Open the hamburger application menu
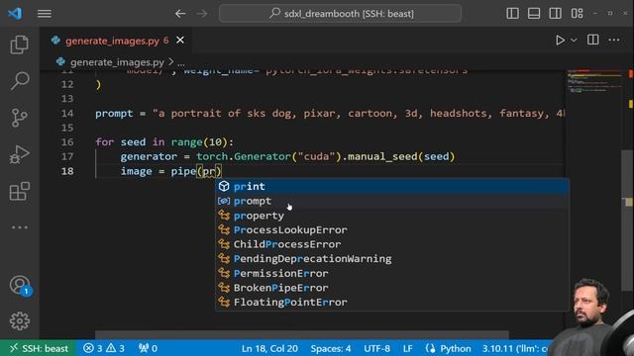Screen dimensions: 634x356 (x=44, y=13)
